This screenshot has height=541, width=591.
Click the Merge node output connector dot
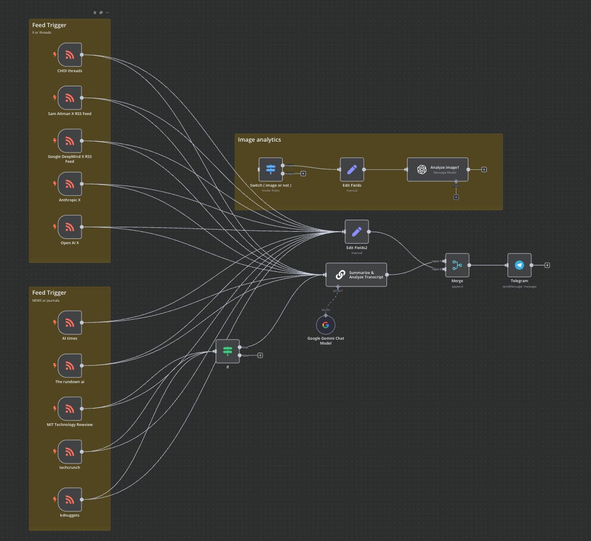469,265
